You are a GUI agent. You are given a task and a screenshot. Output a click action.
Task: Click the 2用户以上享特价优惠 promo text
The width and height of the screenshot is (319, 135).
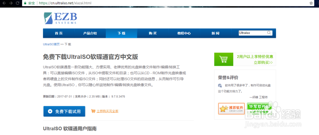[255, 56]
